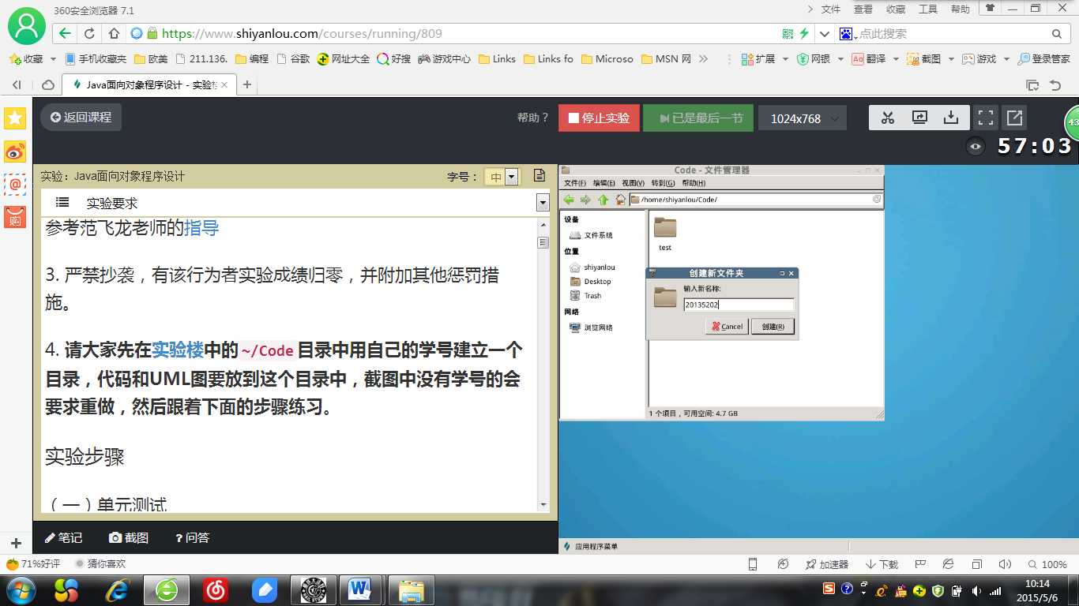Go to home folder in file manager
1079x606 pixels.
(620, 200)
